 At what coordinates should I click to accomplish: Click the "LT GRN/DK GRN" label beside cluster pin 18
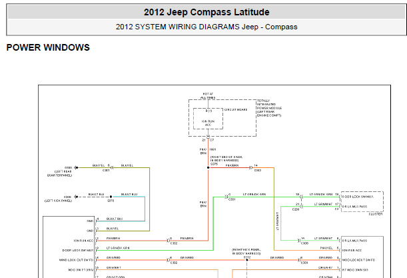(321, 195)
